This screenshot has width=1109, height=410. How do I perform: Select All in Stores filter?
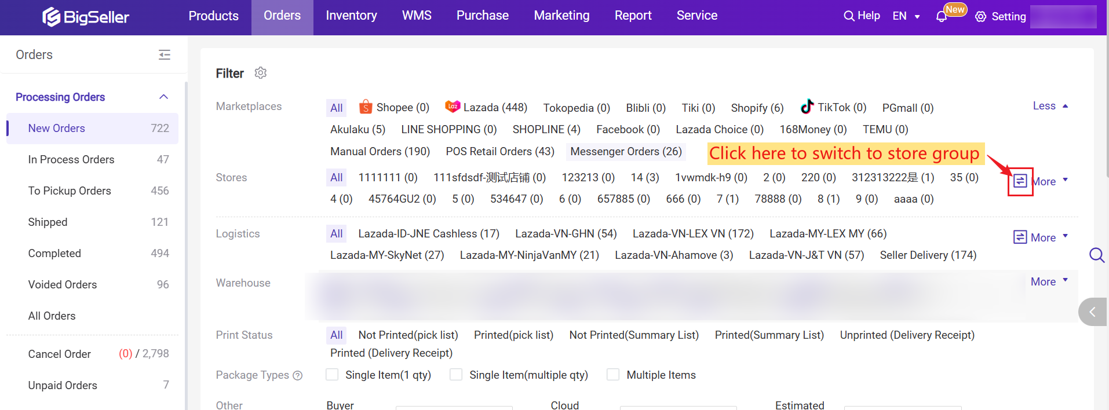(x=337, y=177)
